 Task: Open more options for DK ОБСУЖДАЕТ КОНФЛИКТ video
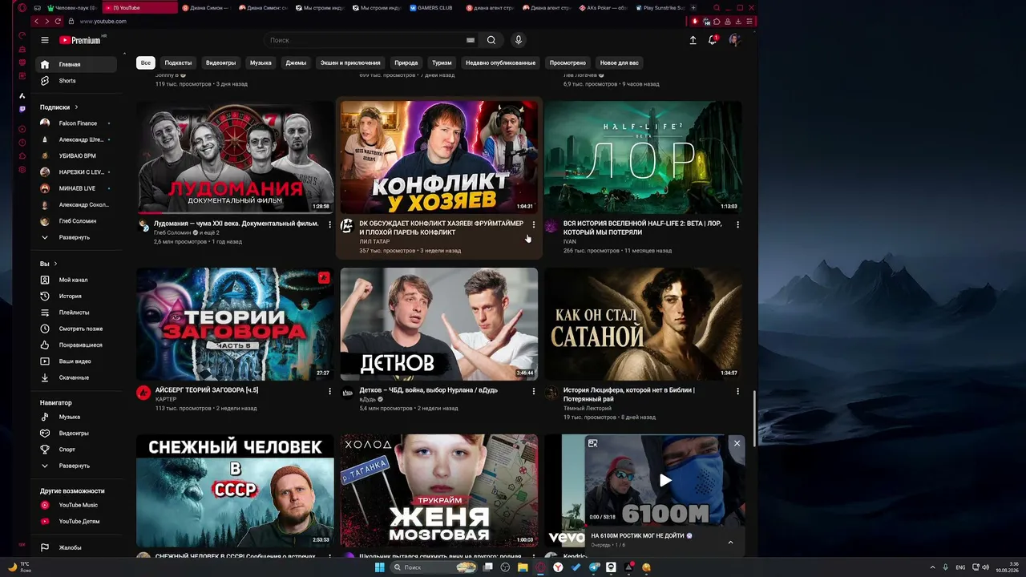pyautogui.click(x=534, y=224)
